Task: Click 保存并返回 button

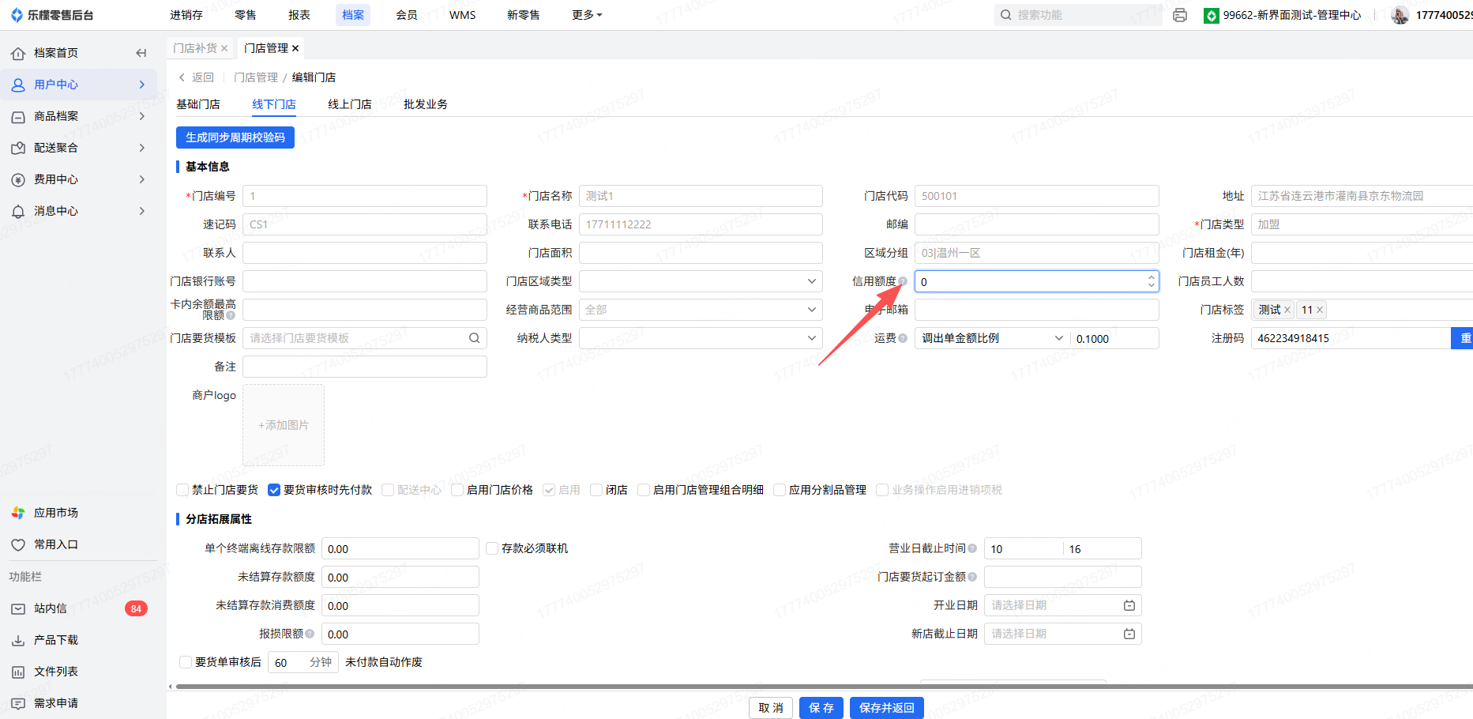Action: coord(887,708)
